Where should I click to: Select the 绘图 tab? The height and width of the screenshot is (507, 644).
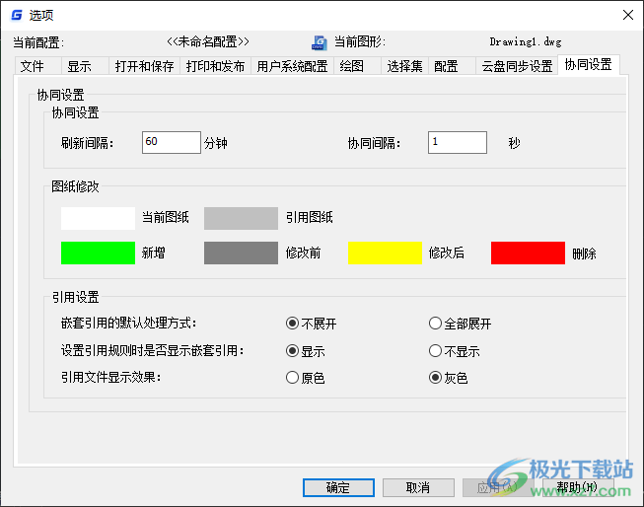(357, 66)
